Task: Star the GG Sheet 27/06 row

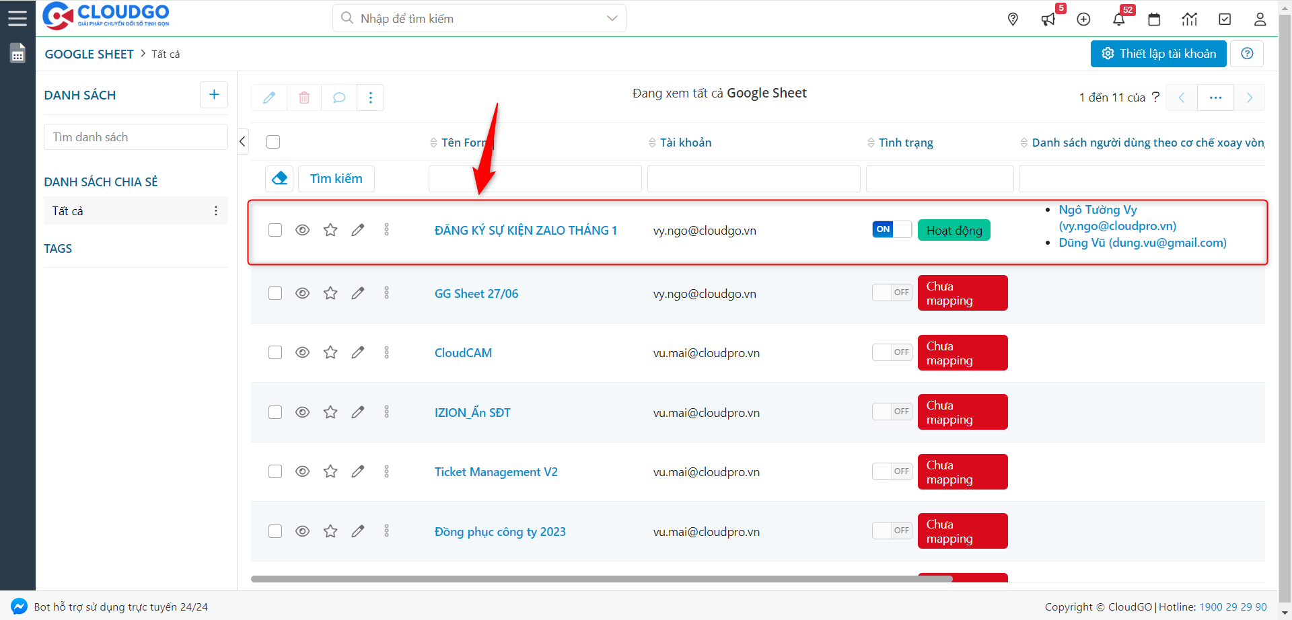Action: click(x=330, y=293)
